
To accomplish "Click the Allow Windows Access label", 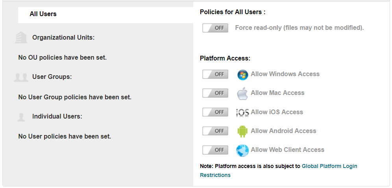I will click(285, 74).
